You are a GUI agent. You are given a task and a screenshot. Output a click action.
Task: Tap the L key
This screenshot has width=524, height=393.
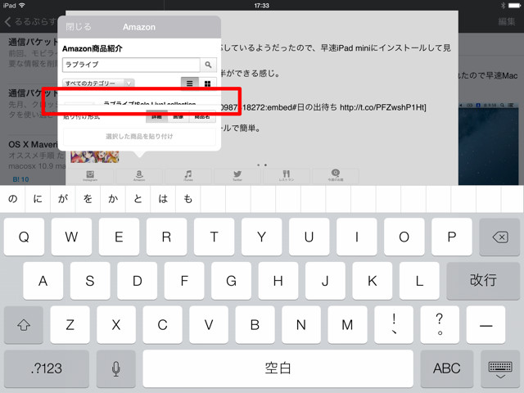coord(419,281)
